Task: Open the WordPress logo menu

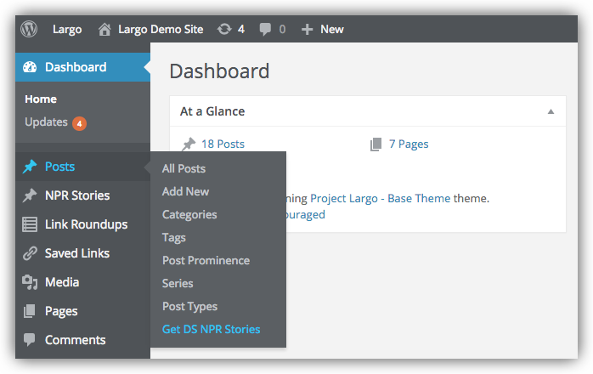Action: click(x=29, y=29)
